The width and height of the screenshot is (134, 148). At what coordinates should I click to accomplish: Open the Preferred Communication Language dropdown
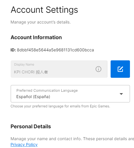tap(70, 94)
